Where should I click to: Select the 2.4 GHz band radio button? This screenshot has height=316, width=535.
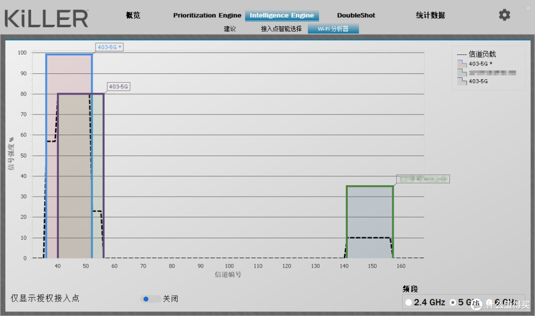(x=408, y=302)
